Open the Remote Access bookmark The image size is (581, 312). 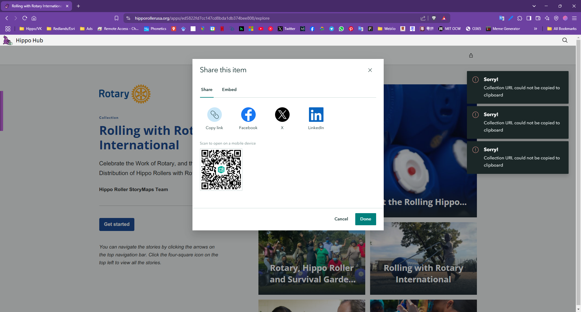pos(118,29)
